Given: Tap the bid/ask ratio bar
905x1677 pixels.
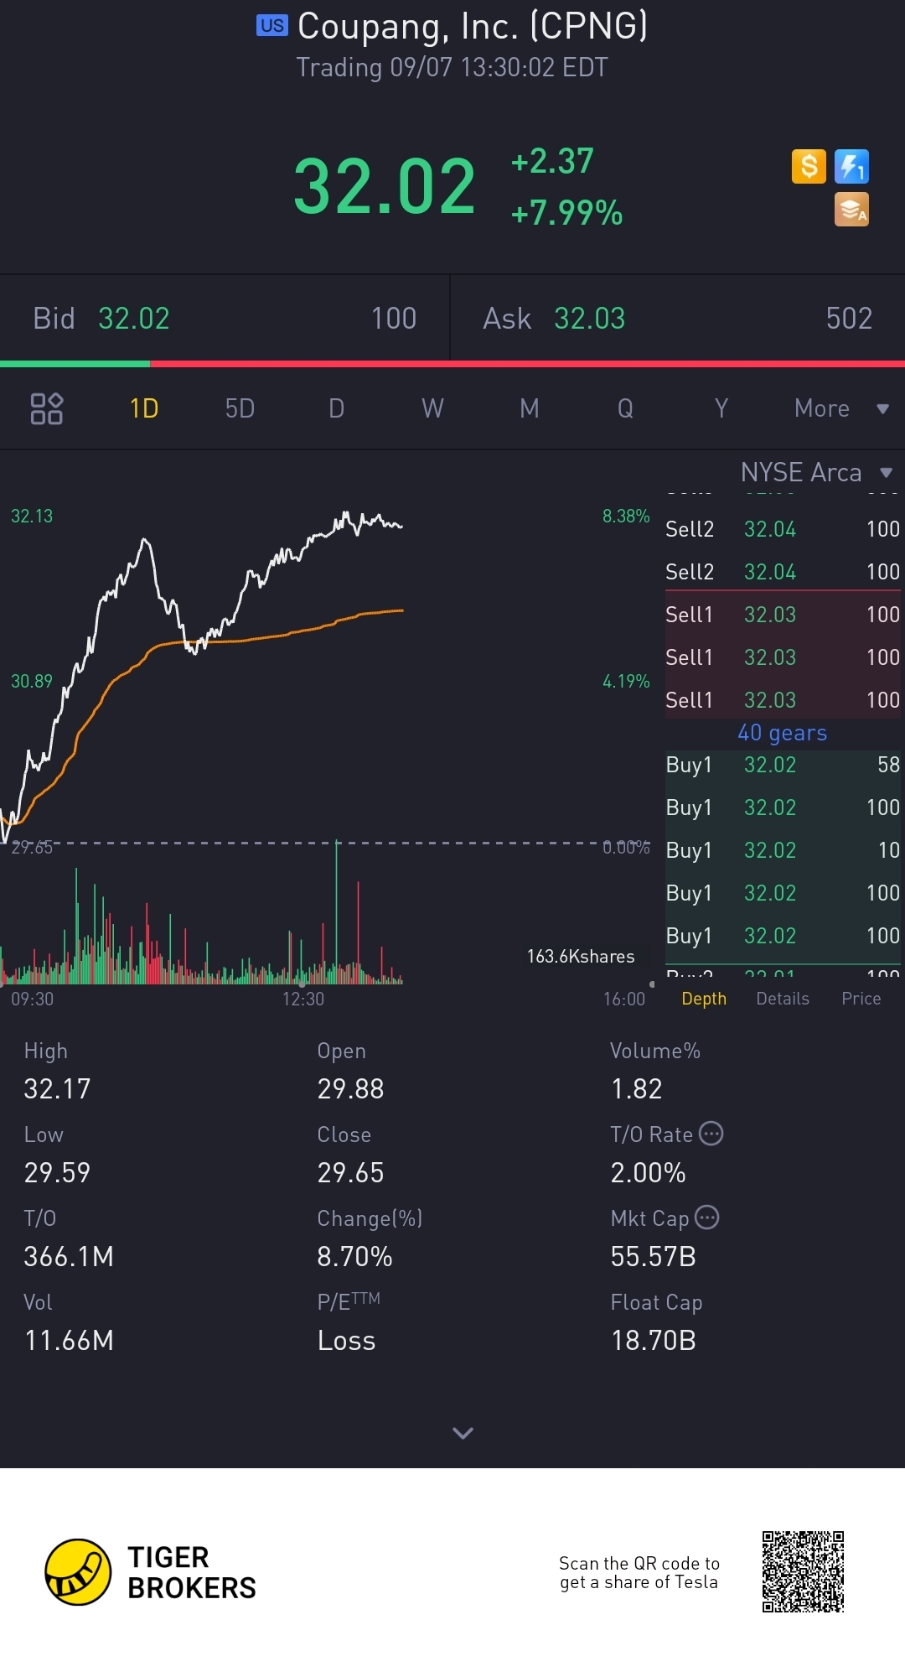Looking at the screenshot, I should (x=452, y=364).
